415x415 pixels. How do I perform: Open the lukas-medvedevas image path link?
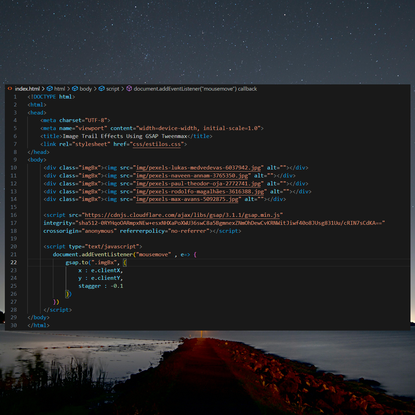198,168
